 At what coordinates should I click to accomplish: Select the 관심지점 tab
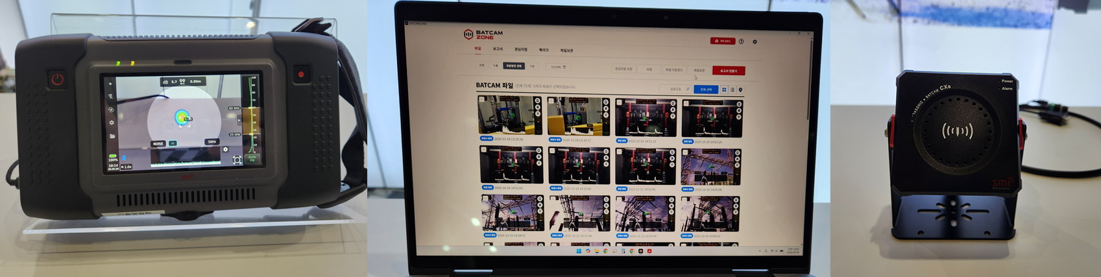coord(521,49)
